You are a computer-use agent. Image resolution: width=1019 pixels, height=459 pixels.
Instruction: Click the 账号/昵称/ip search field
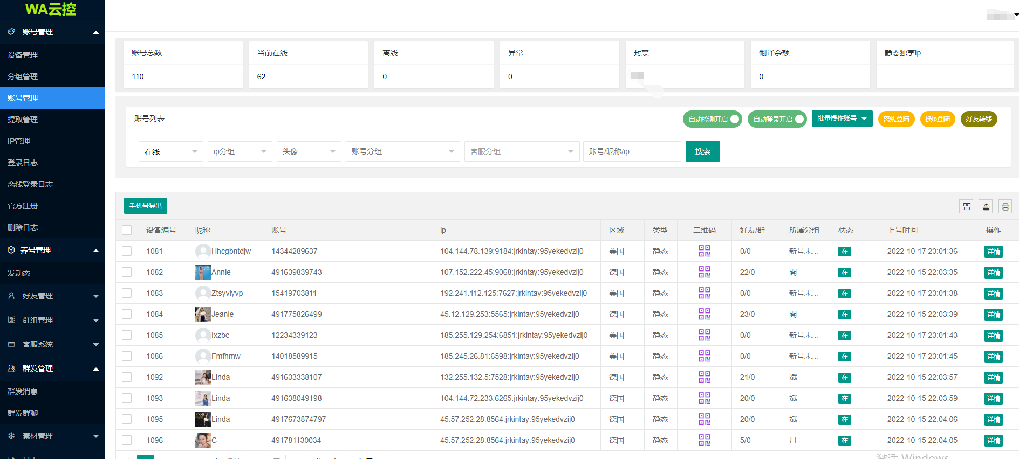click(632, 151)
